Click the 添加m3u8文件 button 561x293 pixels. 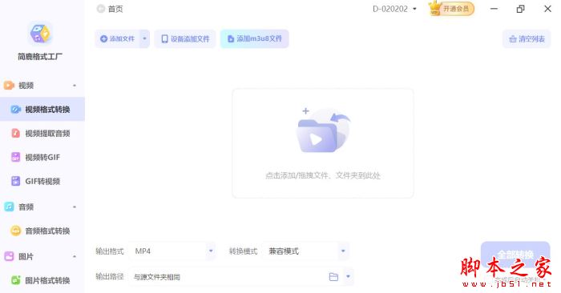(x=255, y=38)
